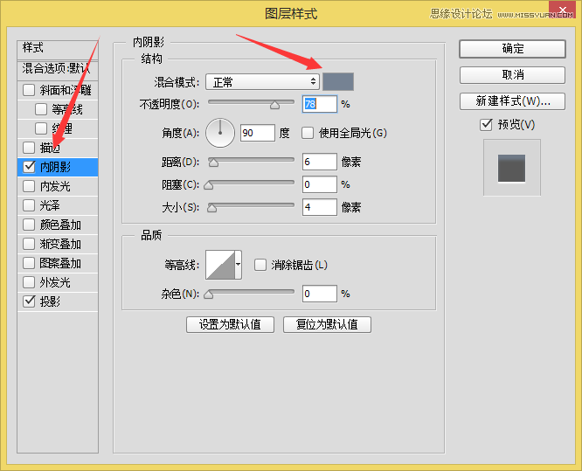Image resolution: width=582 pixels, height=471 pixels.
Task: Click 设置为默认值 button
Action: (230, 325)
